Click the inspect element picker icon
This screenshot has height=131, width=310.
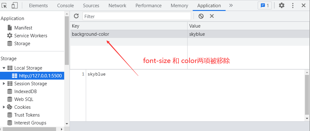point(4,5)
